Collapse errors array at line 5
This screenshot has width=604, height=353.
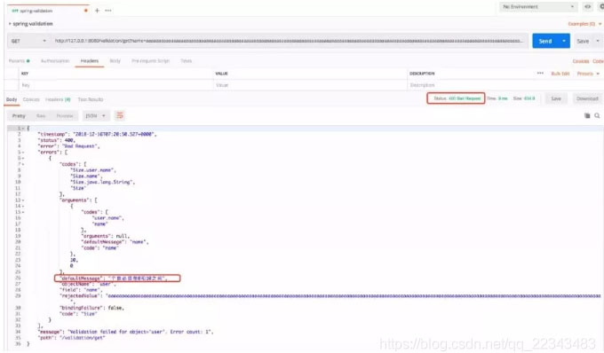click(23, 153)
